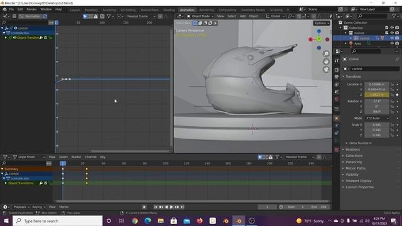Click the red X axis on the navigation gizmo

[x=311, y=40]
